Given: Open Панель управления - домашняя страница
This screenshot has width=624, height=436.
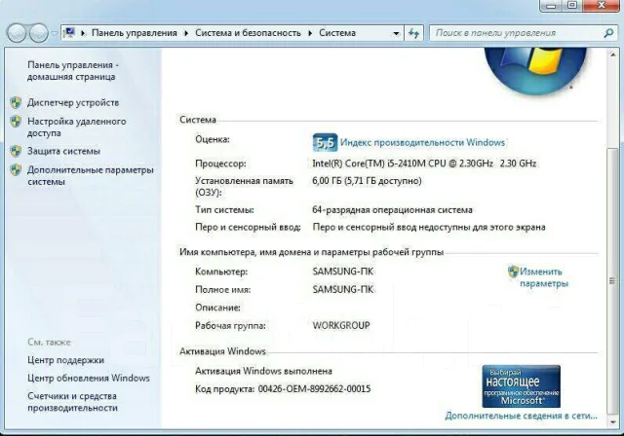Looking at the screenshot, I should pyautogui.click(x=73, y=71).
